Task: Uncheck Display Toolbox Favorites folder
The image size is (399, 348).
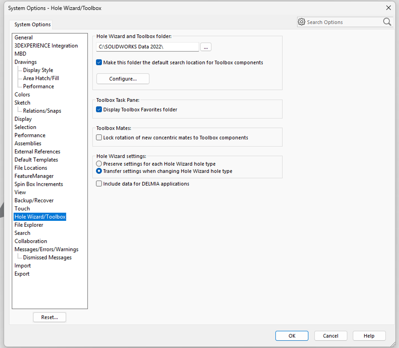Action: click(99, 109)
